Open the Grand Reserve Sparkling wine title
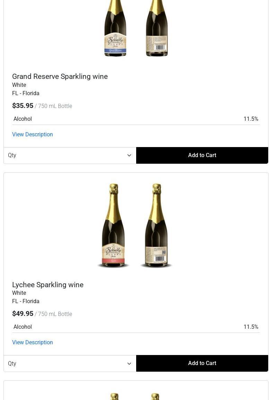272x400 pixels. 60,76
